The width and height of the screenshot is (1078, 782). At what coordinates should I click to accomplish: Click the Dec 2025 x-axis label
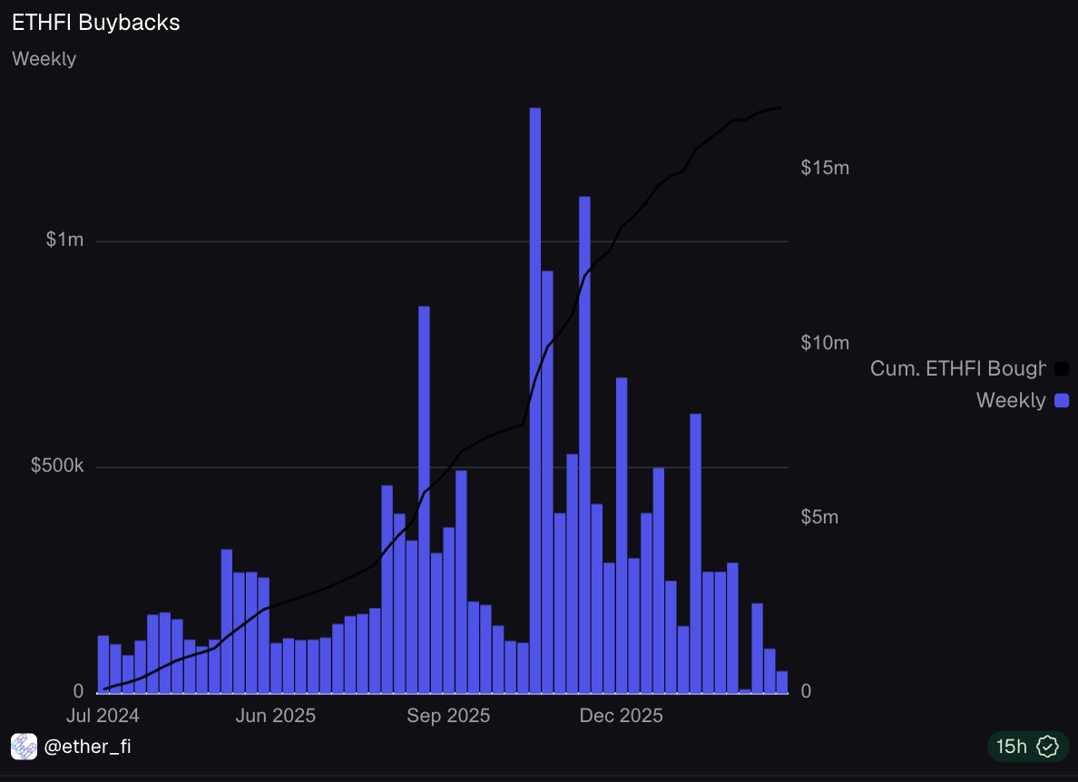pyautogui.click(x=622, y=716)
